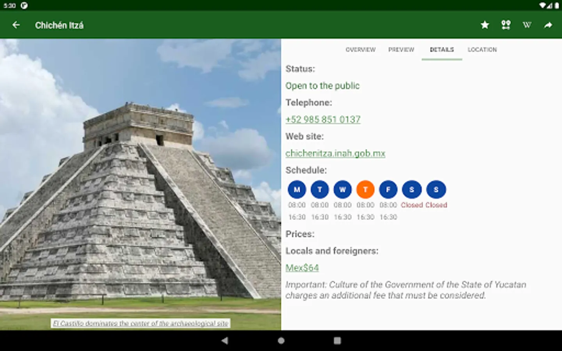Viewport: 562px width, 351px height.
Task: Tap the battery icon in the status bar
Action: 557,5
